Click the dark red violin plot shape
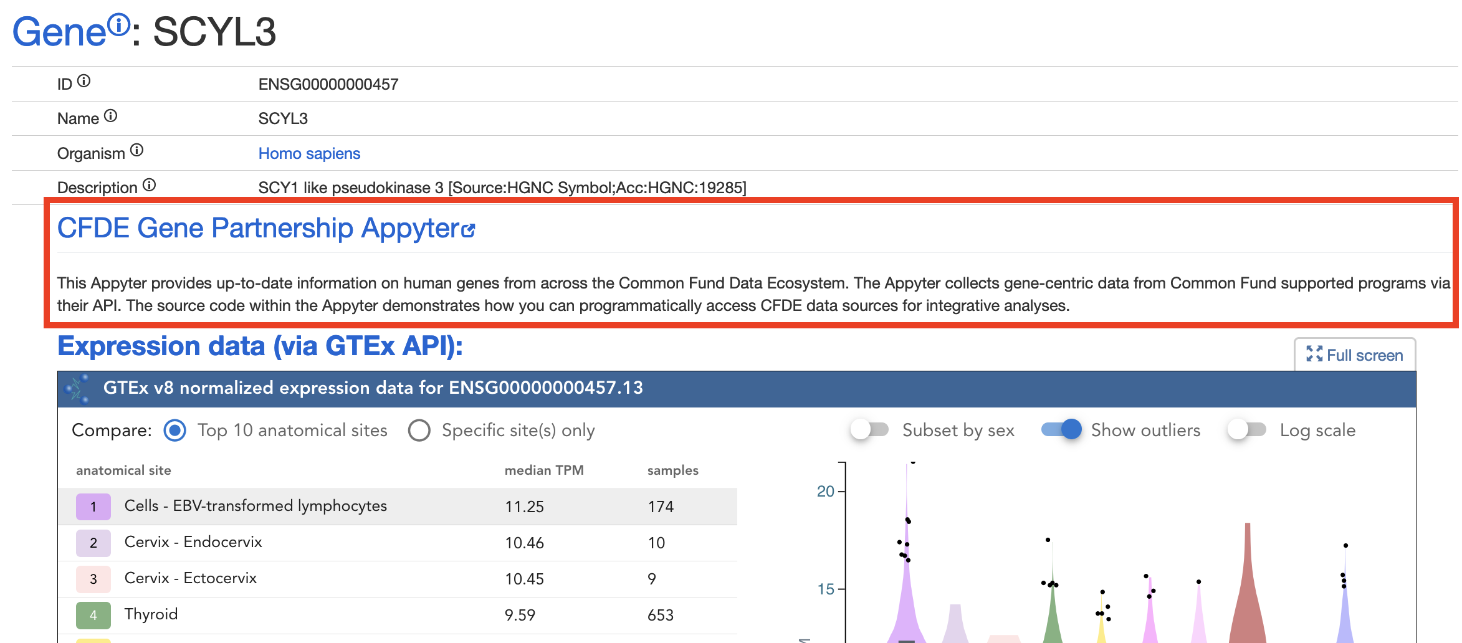Viewport: 1462px width, 643px height. coord(1248,598)
